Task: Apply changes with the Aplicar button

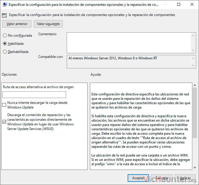Action: click(x=185, y=178)
